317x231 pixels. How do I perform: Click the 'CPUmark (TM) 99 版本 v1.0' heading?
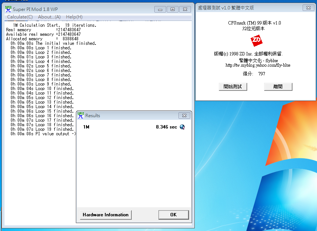(254, 23)
